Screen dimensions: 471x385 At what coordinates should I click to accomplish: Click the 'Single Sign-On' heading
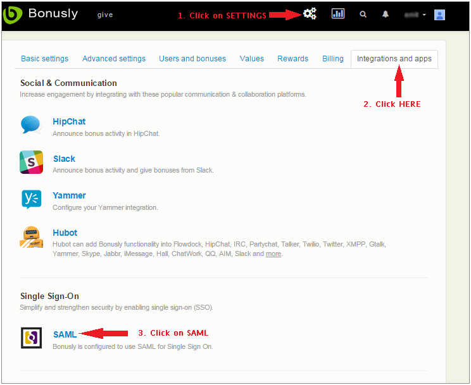pyautogui.click(x=49, y=296)
